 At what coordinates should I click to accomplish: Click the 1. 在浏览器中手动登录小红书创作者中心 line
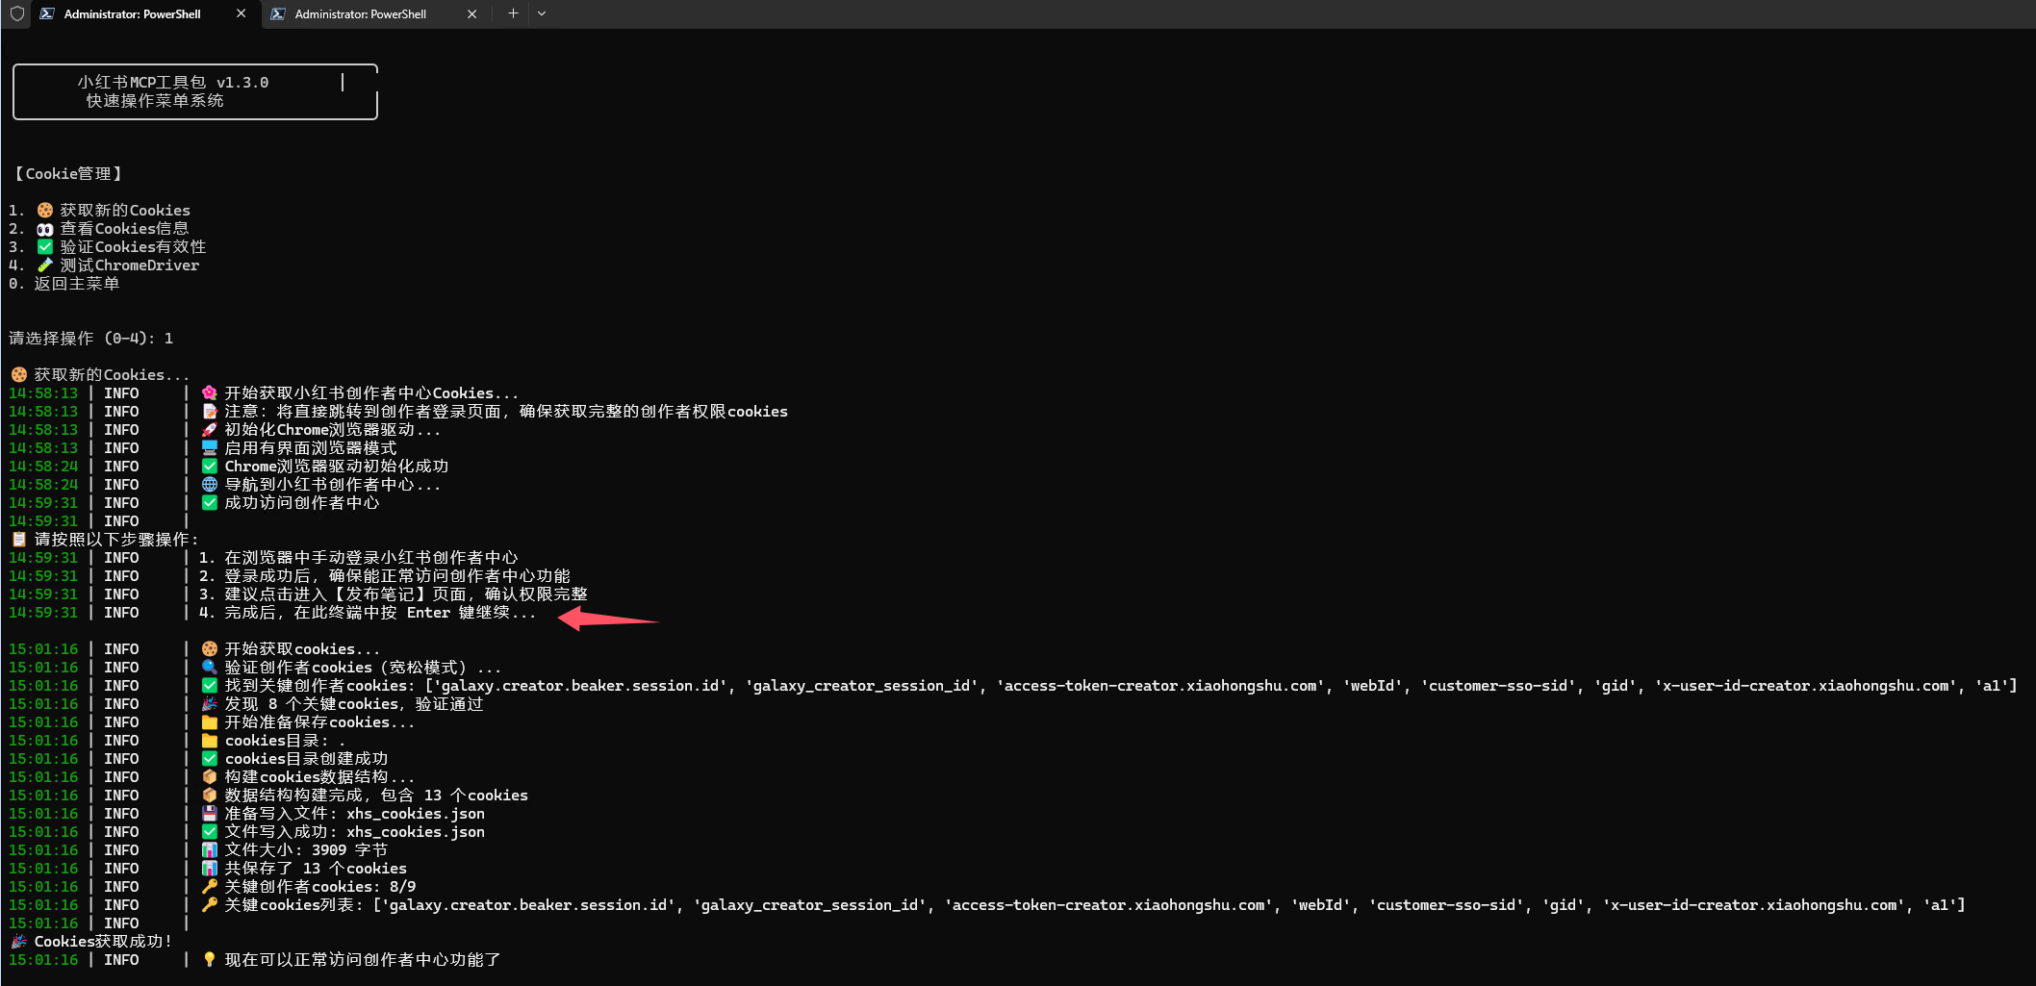point(358,557)
